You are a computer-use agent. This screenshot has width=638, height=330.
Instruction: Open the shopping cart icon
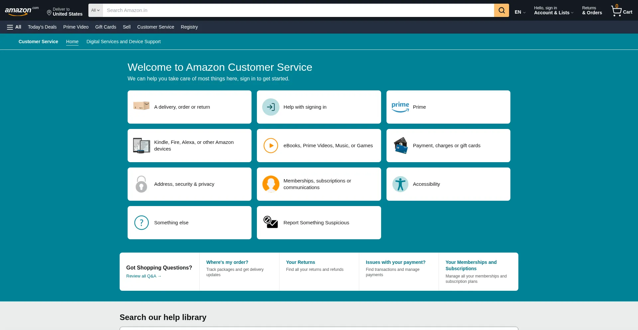coord(616,11)
